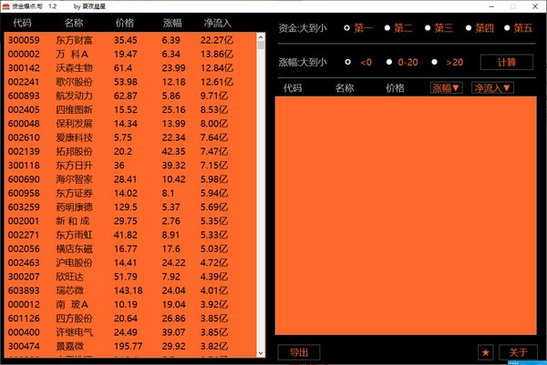Screen dimensions: 547x365
Task: Click the 导出 export button
Action: tap(299, 352)
